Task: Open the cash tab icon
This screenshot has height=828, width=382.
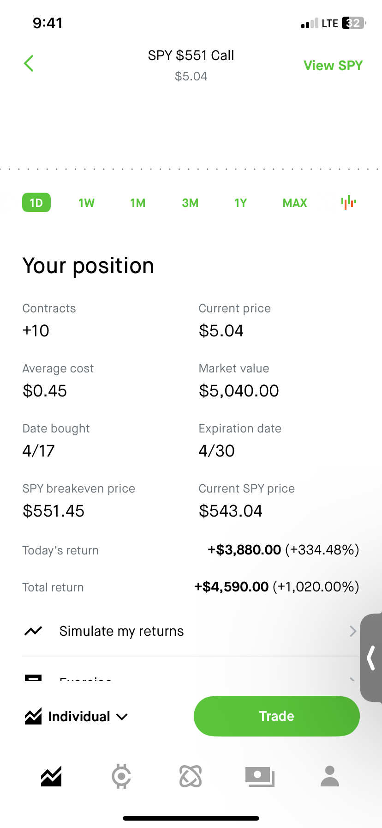Action: [x=260, y=776]
